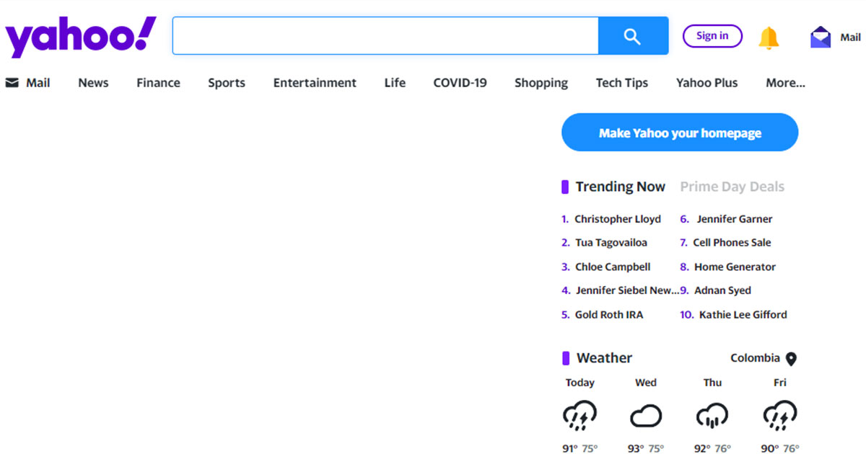Click Wednesday's cloudy weather icon
This screenshot has width=866, height=454.
click(x=646, y=416)
